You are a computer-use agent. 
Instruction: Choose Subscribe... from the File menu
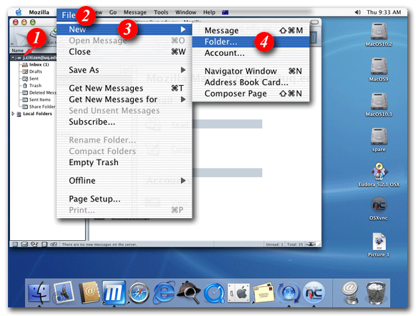[92, 122]
